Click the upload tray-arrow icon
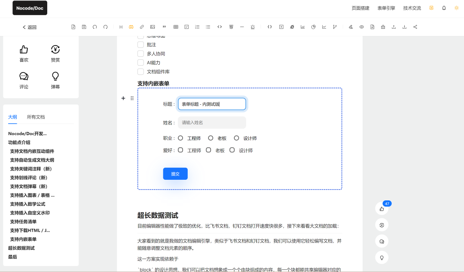The image size is (464, 272). (394, 27)
